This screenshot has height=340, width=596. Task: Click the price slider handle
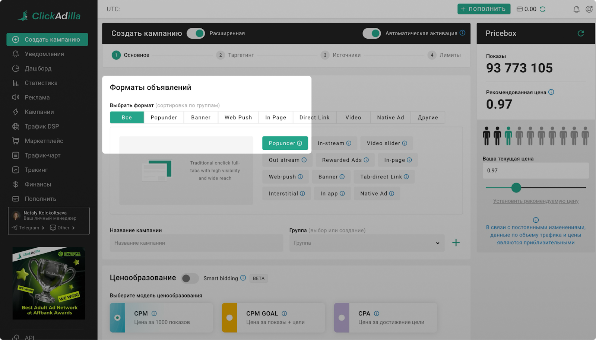pyautogui.click(x=516, y=188)
